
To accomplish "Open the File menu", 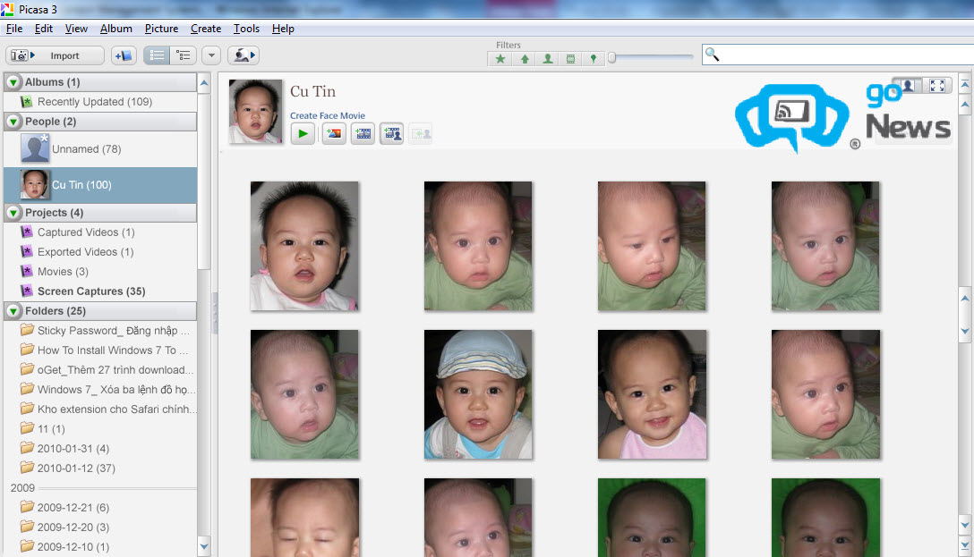I will [x=14, y=29].
